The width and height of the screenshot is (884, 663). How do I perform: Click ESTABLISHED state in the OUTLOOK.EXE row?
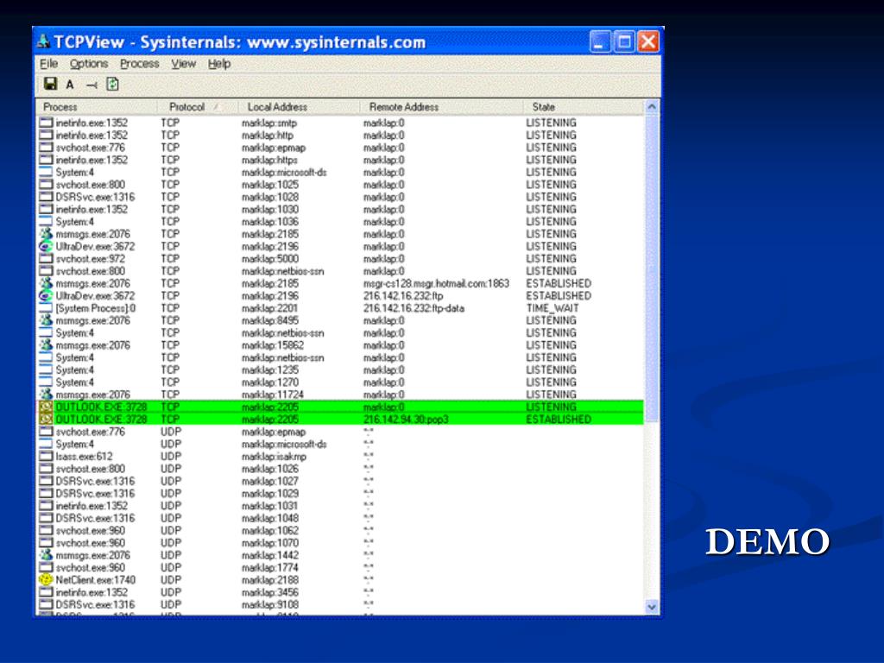tap(559, 419)
